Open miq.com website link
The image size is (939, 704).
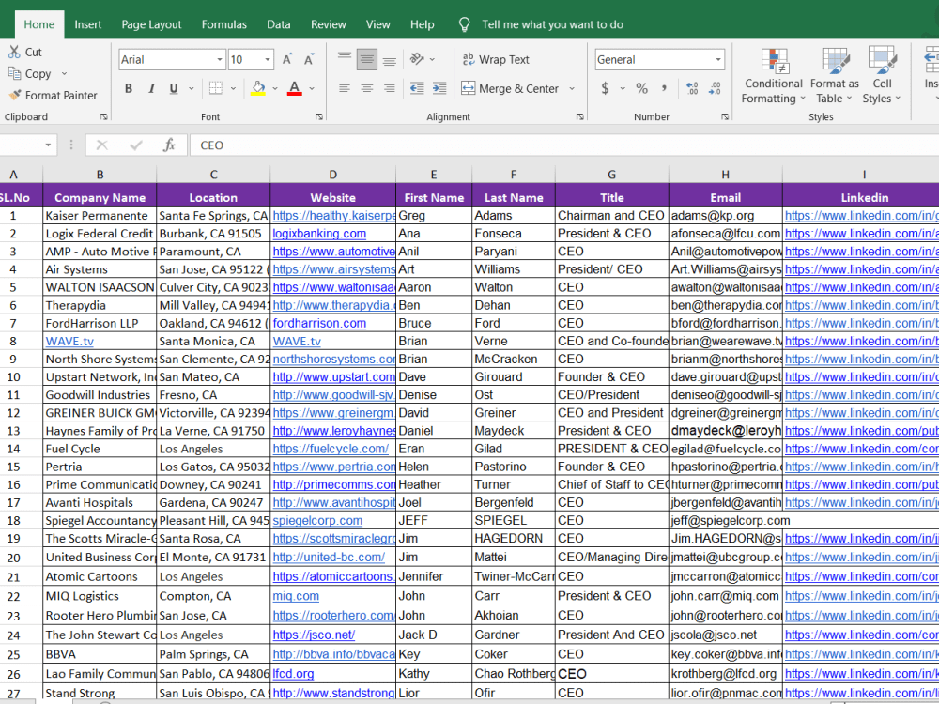point(296,596)
